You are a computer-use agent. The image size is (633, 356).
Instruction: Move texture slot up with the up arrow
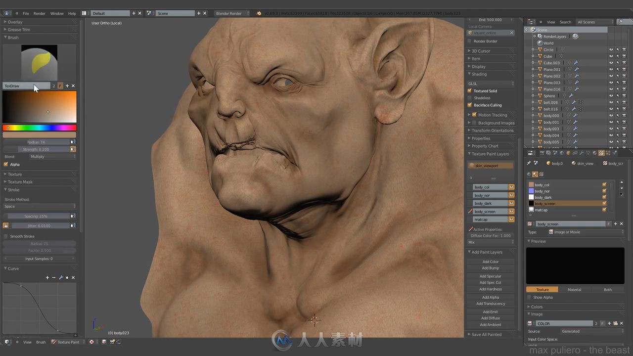622,182
